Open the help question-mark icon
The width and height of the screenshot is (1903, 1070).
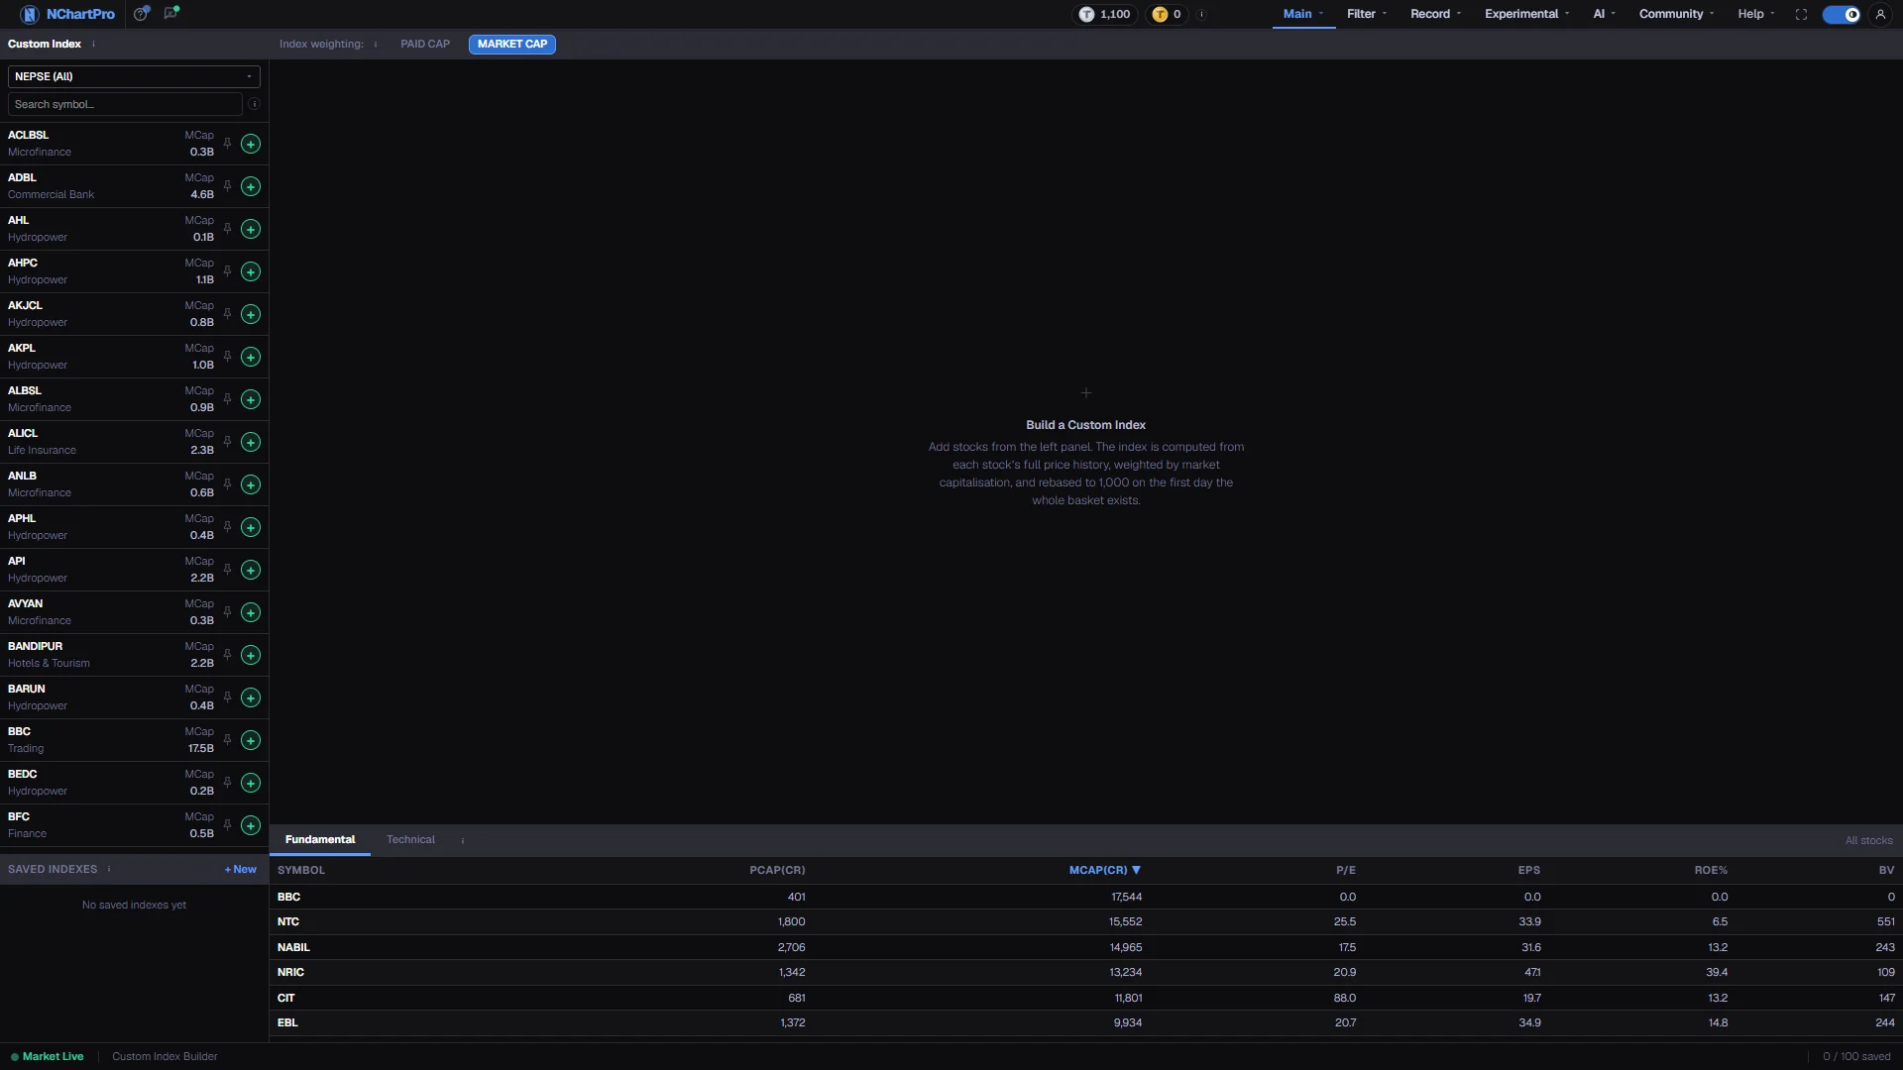coord(142,14)
